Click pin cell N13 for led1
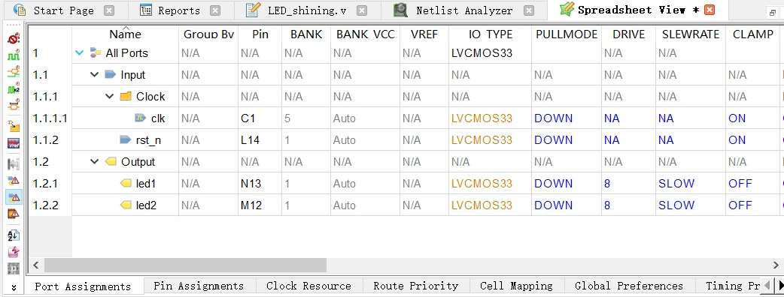Screen dimensions: 784x297 coord(260,184)
